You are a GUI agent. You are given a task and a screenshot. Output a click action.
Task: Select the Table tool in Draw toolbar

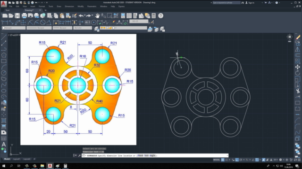pos(4,138)
